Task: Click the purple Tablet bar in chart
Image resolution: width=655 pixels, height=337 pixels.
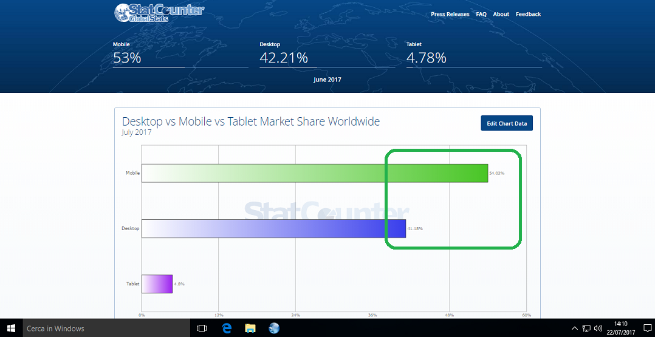Action: 157,284
